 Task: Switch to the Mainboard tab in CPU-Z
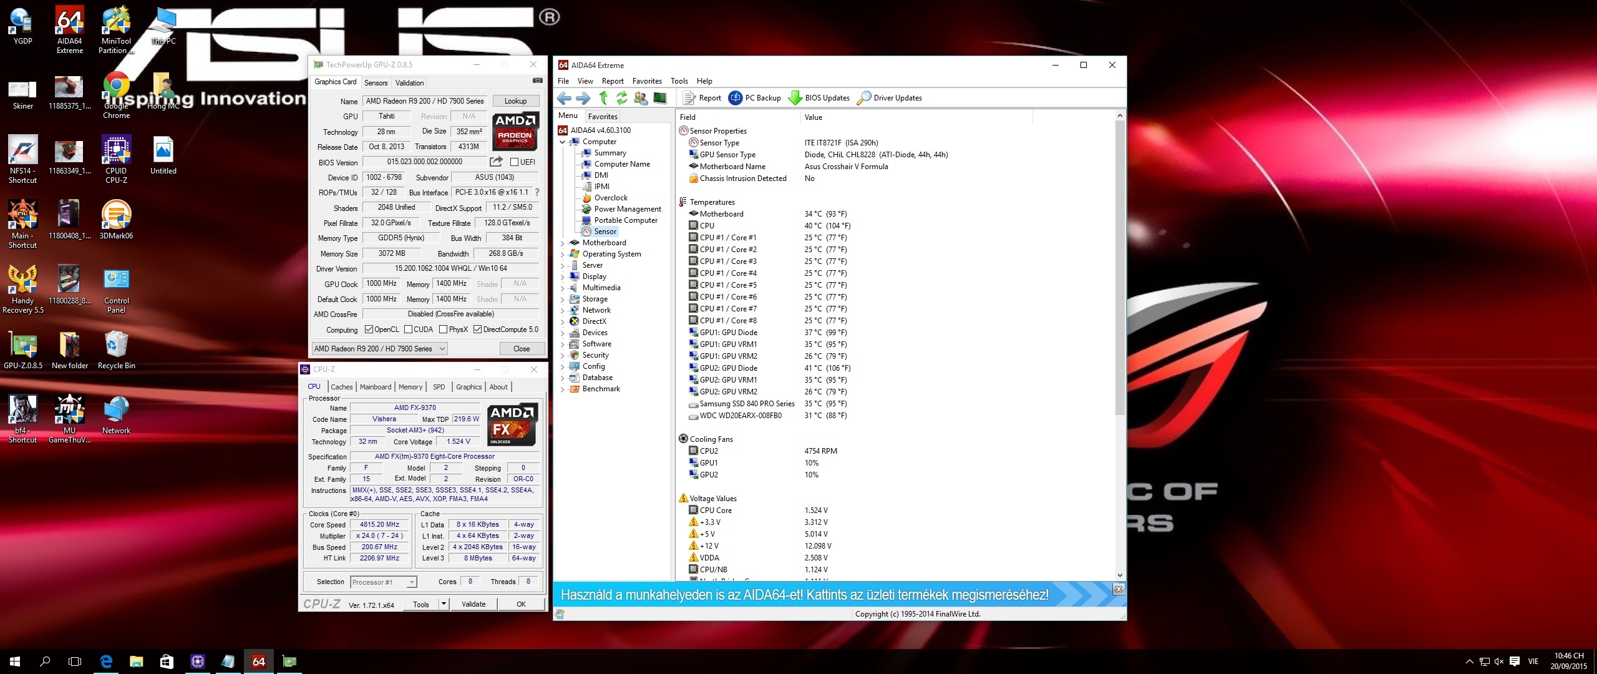pyautogui.click(x=376, y=387)
